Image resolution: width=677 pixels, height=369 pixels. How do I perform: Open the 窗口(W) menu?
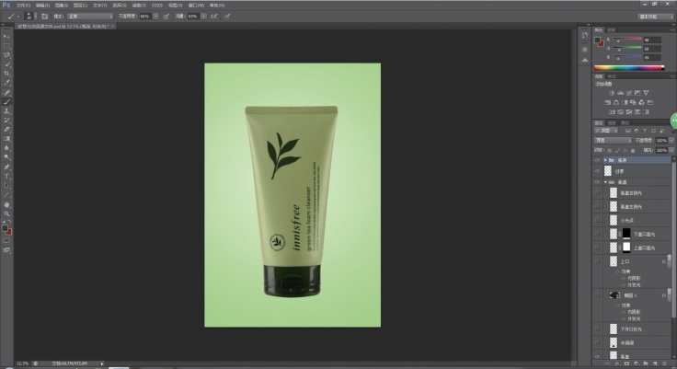(x=196, y=6)
